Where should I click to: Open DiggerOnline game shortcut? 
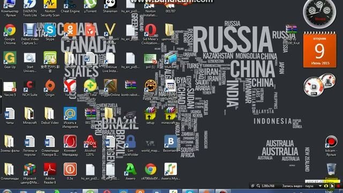[110, 88]
